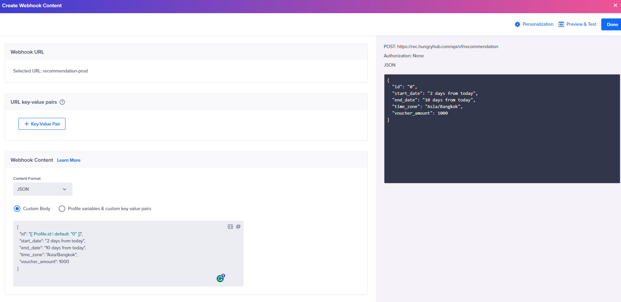Click the @ symbol icon in body editor
This screenshot has width=621, height=302.
238,227
